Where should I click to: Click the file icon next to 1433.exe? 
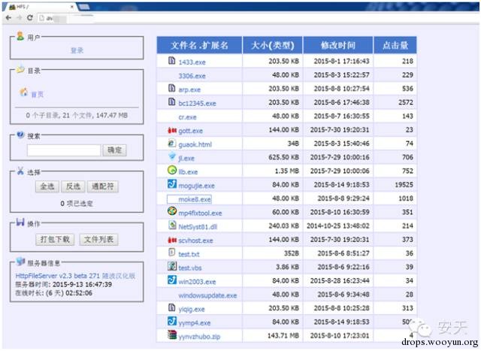coord(171,61)
